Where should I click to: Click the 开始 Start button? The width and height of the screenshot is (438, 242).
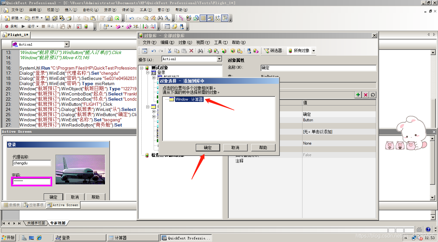[x=9, y=238]
